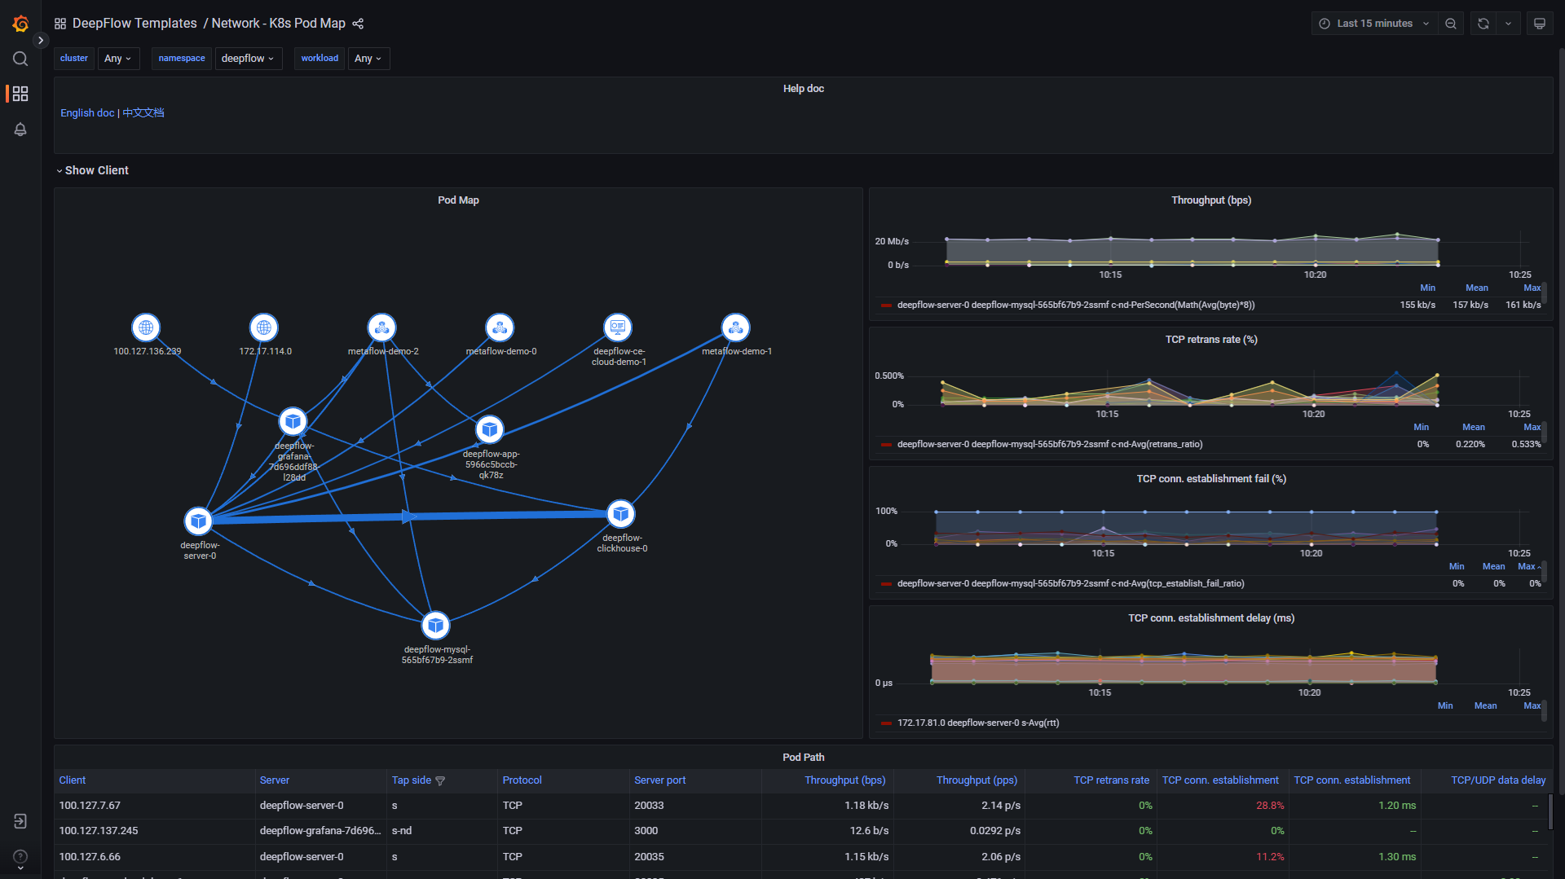Open the 中文文档 help link
Image resolution: width=1565 pixels, height=879 pixels.
tap(143, 112)
